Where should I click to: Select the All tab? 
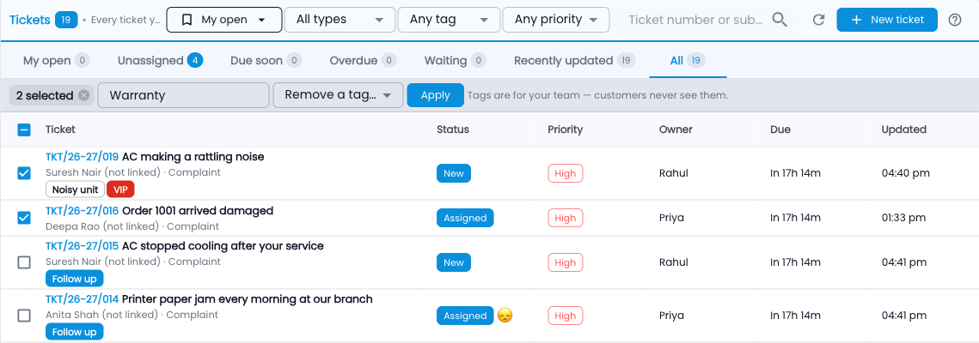tap(688, 60)
